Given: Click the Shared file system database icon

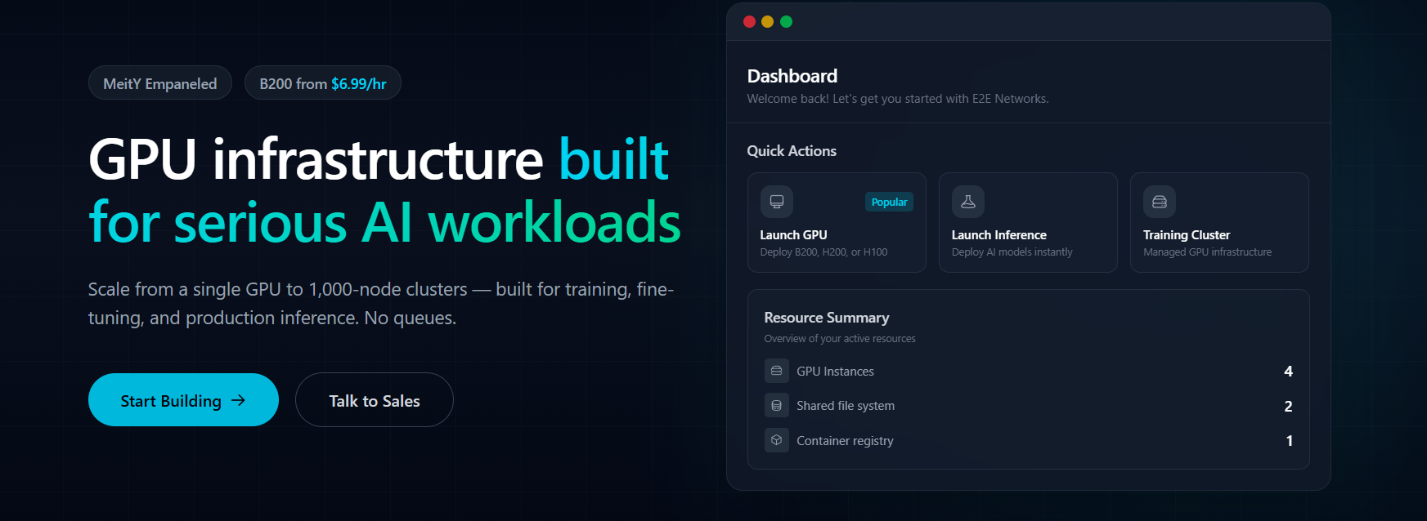Looking at the screenshot, I should [x=776, y=405].
